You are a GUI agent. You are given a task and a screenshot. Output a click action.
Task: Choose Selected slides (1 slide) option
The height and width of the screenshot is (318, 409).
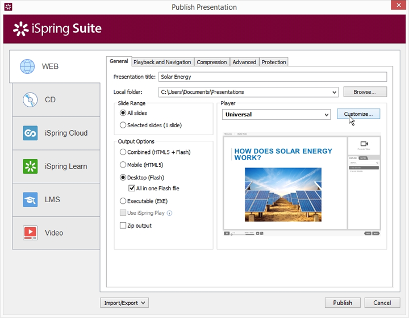(x=123, y=125)
